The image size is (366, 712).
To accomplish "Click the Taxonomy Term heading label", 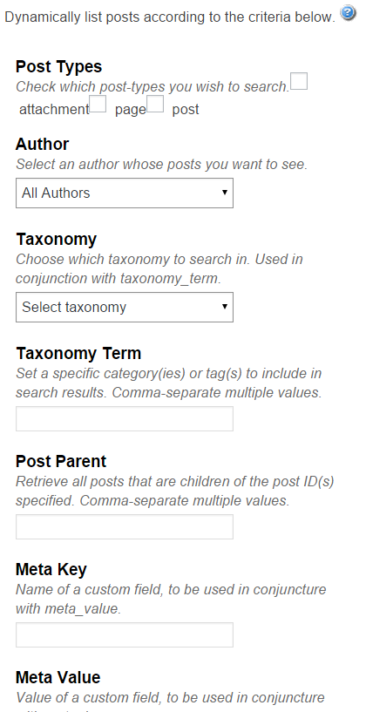I will (78, 353).
